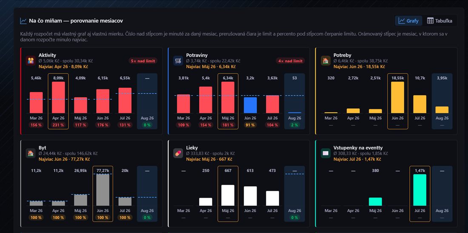Screen dimensions: 468x233
Task: Click 'Ø 24,44k Kč · spolu 146,62k Kč' summary
Action: (x=68, y=153)
